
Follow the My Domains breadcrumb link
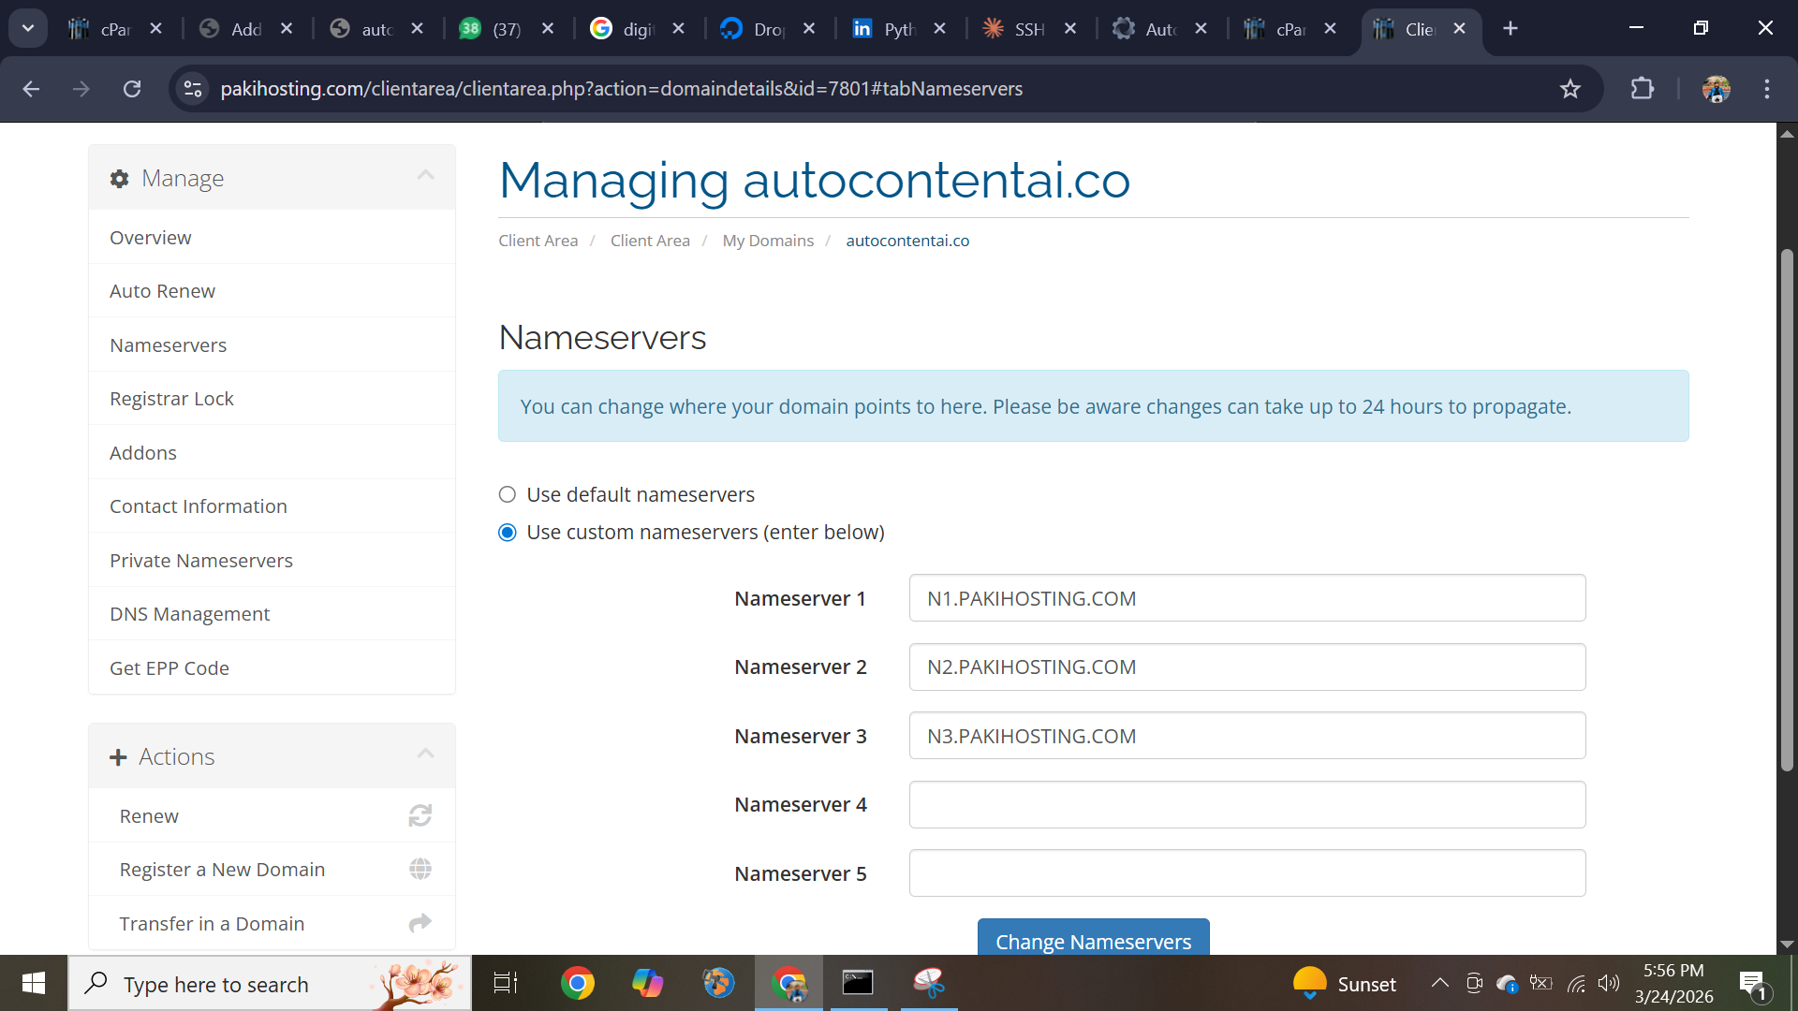(768, 241)
